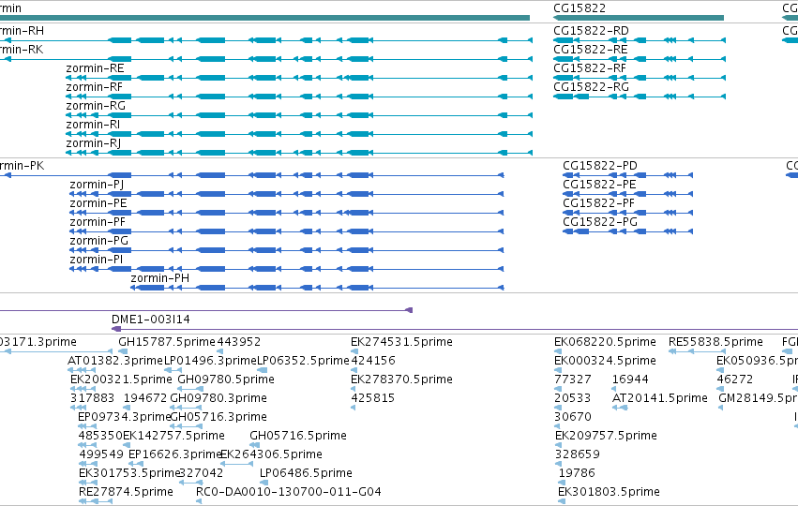Select feature 485350

click(100, 436)
